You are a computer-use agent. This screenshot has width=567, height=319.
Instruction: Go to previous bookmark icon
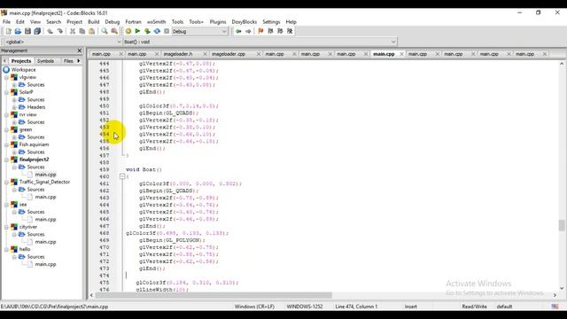click(x=270, y=32)
